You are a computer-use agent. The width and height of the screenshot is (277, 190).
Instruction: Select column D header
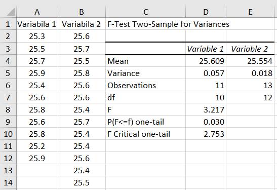point(206,12)
